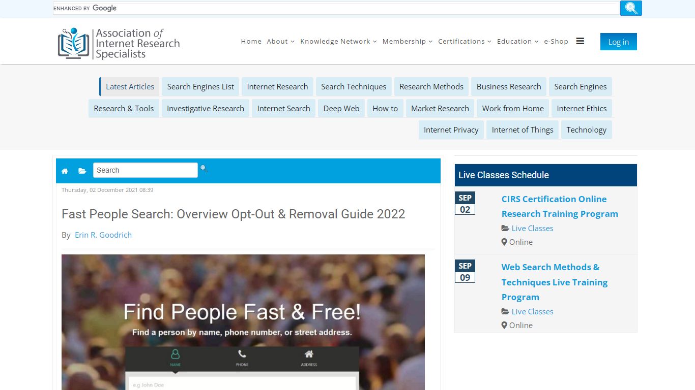Open the Search Techniques category
This screenshot has width=695, height=390.
click(354, 87)
